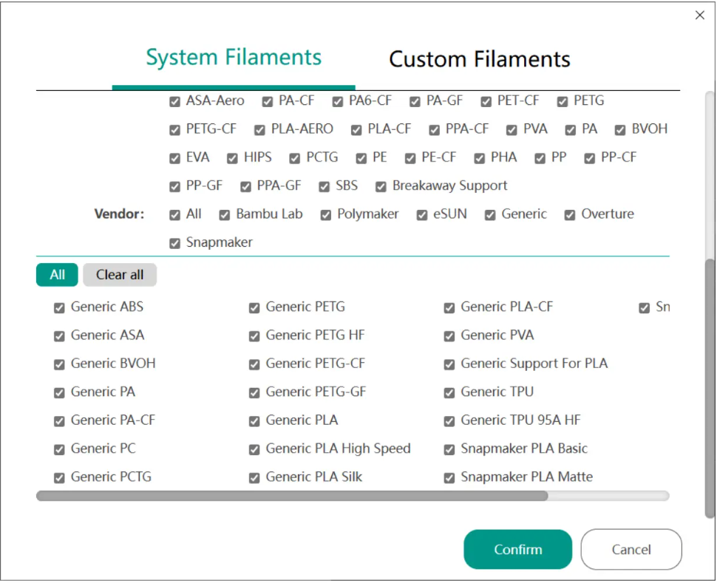
Task: Uncheck the Snapmaker vendor checkbox
Action: click(x=175, y=243)
